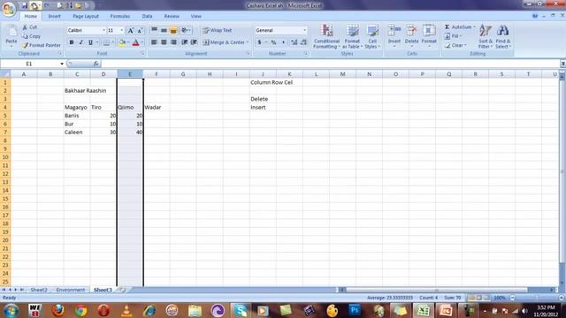
Task: Switch to the Insert ribbon tab
Action: (x=55, y=16)
